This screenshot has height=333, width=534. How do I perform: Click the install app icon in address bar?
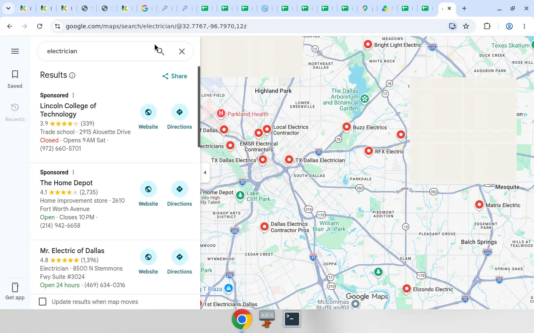point(453,26)
